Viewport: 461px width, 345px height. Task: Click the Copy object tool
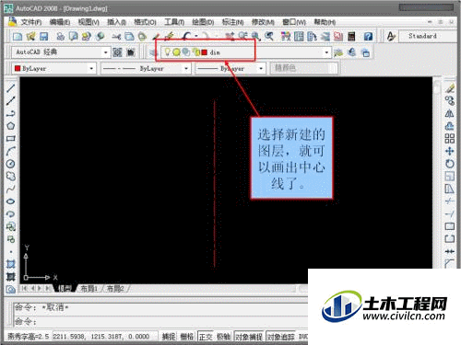click(450, 100)
